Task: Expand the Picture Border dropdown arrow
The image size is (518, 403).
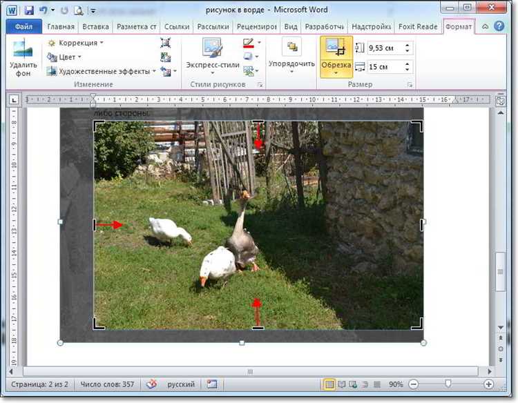Action: coord(259,43)
